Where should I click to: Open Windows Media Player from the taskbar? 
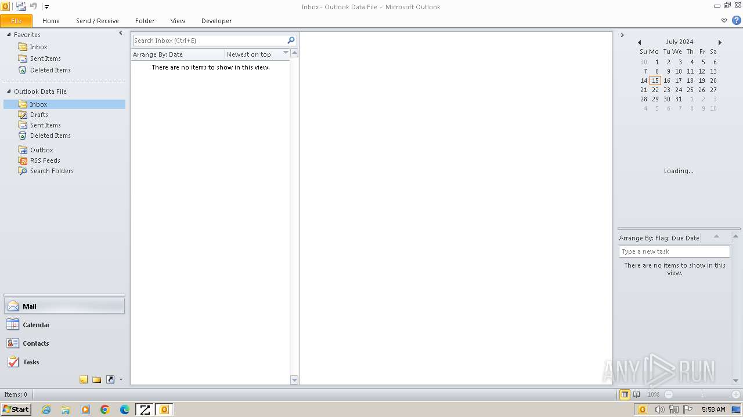click(x=85, y=409)
